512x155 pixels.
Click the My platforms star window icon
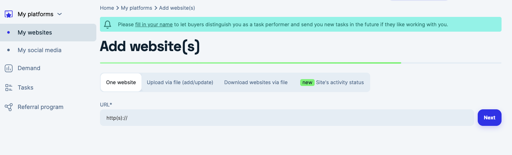[x=9, y=14]
